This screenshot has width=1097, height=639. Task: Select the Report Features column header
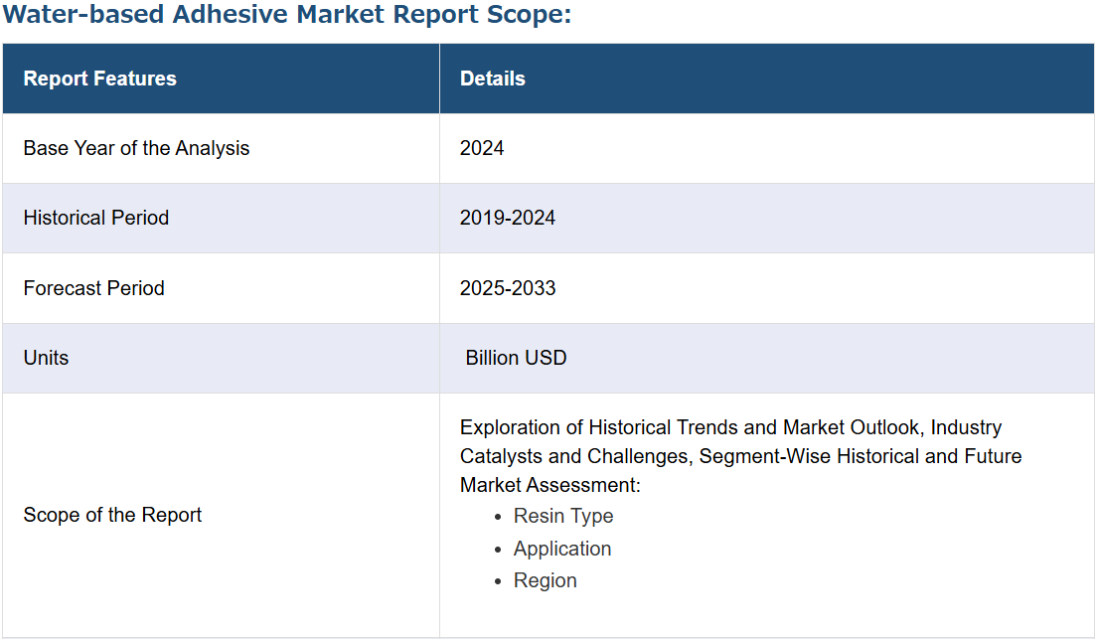[99, 79]
